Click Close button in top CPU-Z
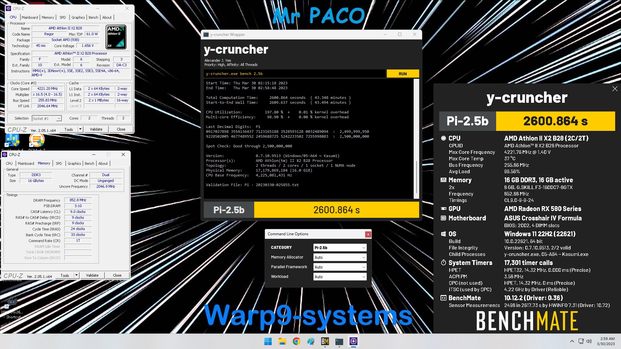The image size is (621, 349). (121, 129)
